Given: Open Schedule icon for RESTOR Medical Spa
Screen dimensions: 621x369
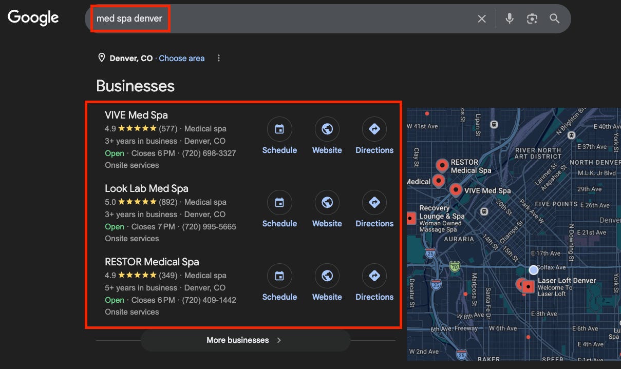Looking at the screenshot, I should [279, 276].
